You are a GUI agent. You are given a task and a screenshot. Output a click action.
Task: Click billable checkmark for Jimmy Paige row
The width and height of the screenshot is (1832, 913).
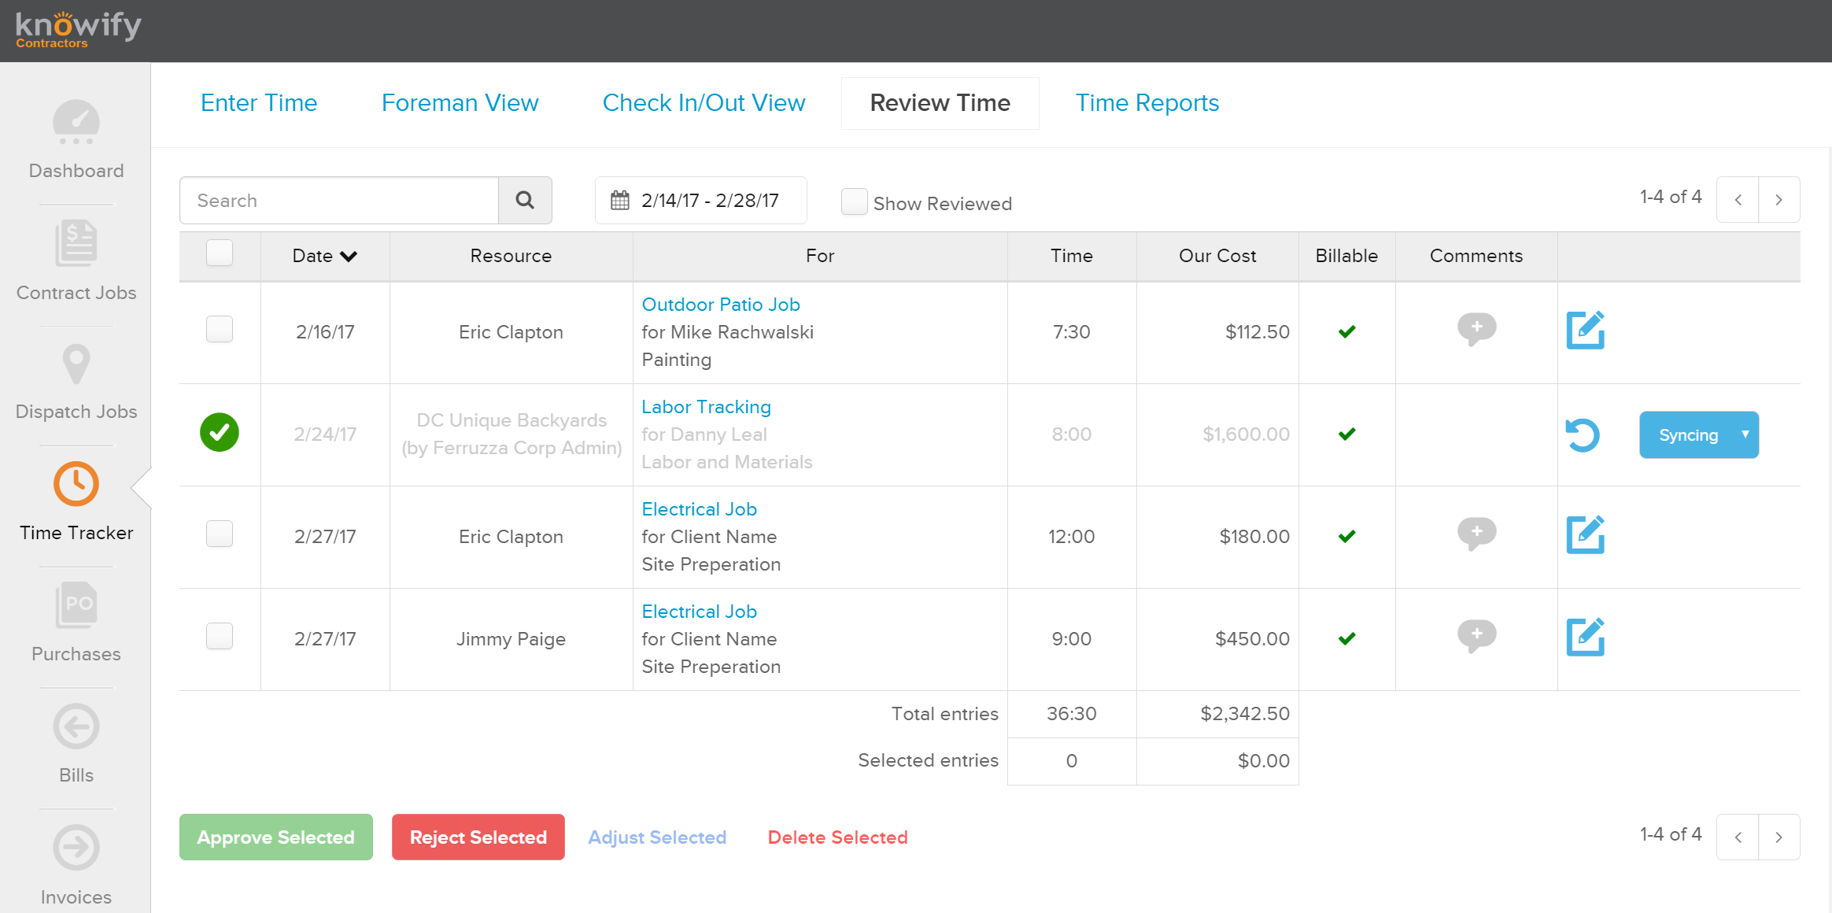point(1347,638)
